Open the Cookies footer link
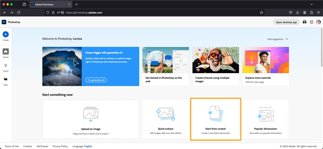Image resolution: width=323 pixels, height=149 pixels. (27, 146)
